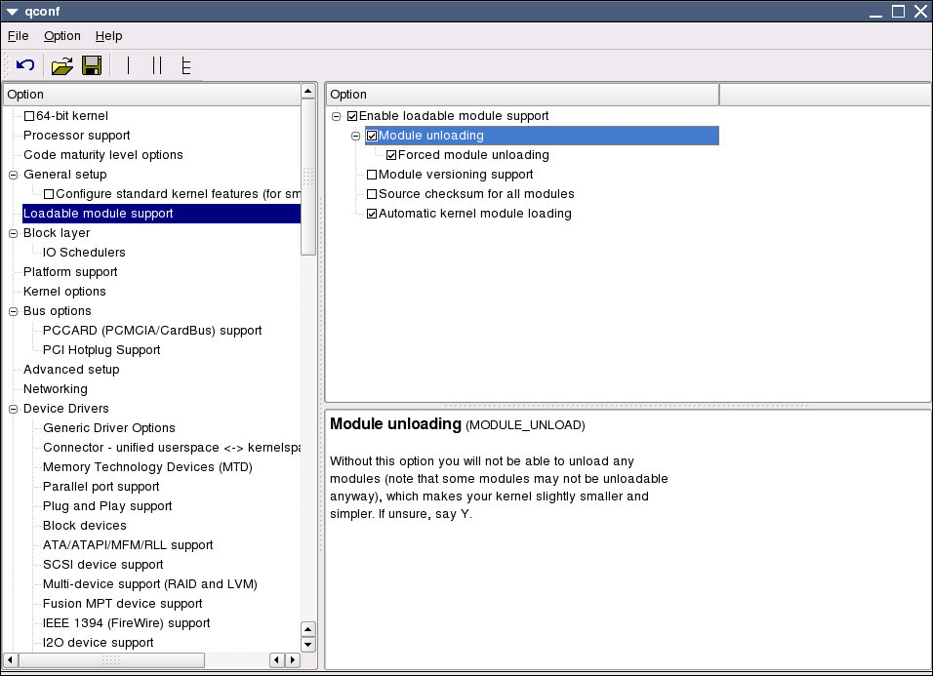The height and width of the screenshot is (676, 933).
Task: Select Block devices entry
Action: pos(85,526)
